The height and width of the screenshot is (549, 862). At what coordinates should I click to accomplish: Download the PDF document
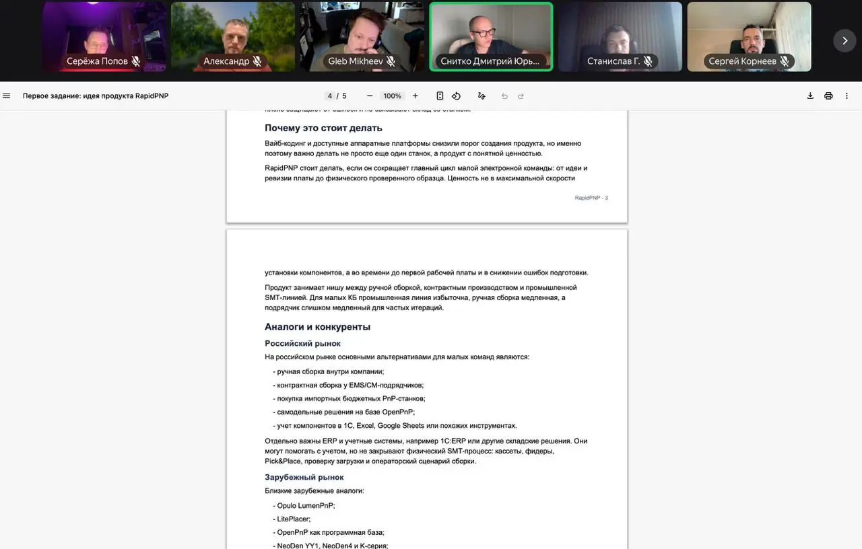click(810, 96)
